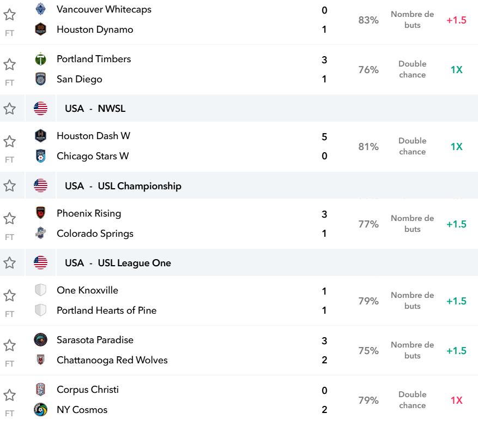Viewport: 478px width, 425px height.
Task: Click the Houston Dynamo crest icon
Action: [x=40, y=29]
